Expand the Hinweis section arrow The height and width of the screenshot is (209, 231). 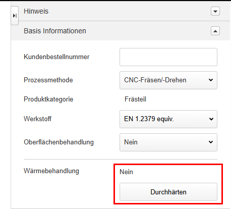pyautogui.click(x=215, y=11)
